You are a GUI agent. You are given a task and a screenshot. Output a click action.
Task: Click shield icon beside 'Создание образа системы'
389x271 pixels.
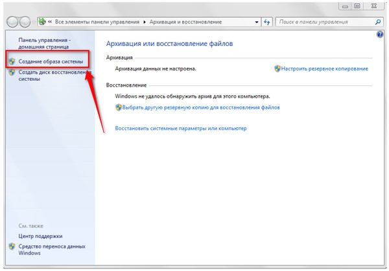pyautogui.click(x=12, y=61)
